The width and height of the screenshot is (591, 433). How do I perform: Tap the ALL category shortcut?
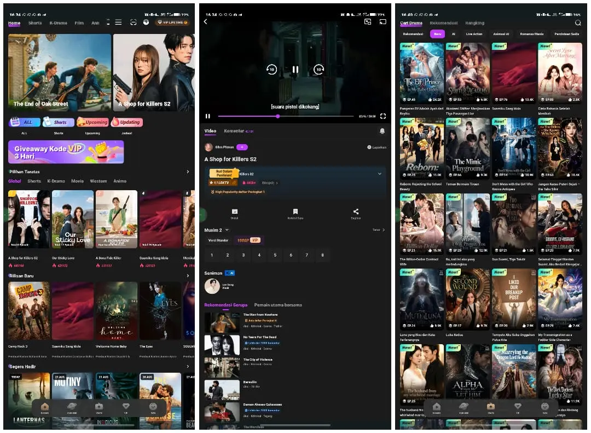pos(25,122)
